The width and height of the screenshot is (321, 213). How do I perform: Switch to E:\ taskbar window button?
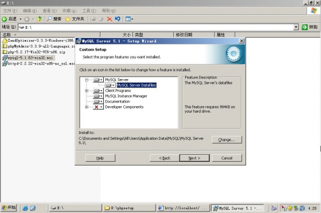[x=75, y=208]
